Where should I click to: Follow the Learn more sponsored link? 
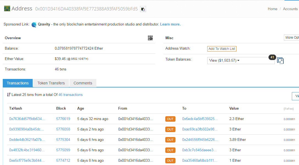pos(170,24)
